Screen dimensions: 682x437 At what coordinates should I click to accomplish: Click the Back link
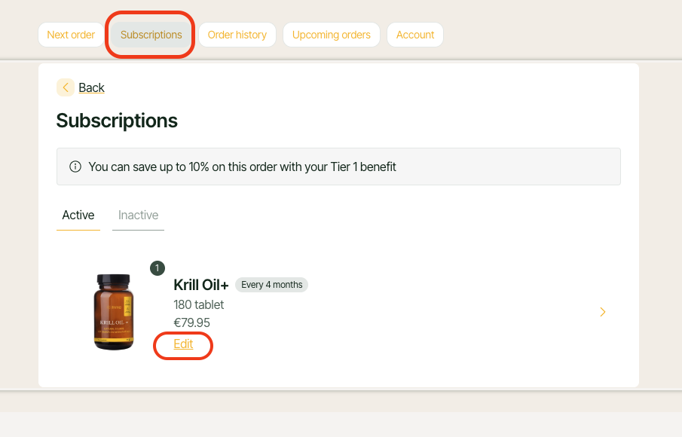pyautogui.click(x=91, y=88)
